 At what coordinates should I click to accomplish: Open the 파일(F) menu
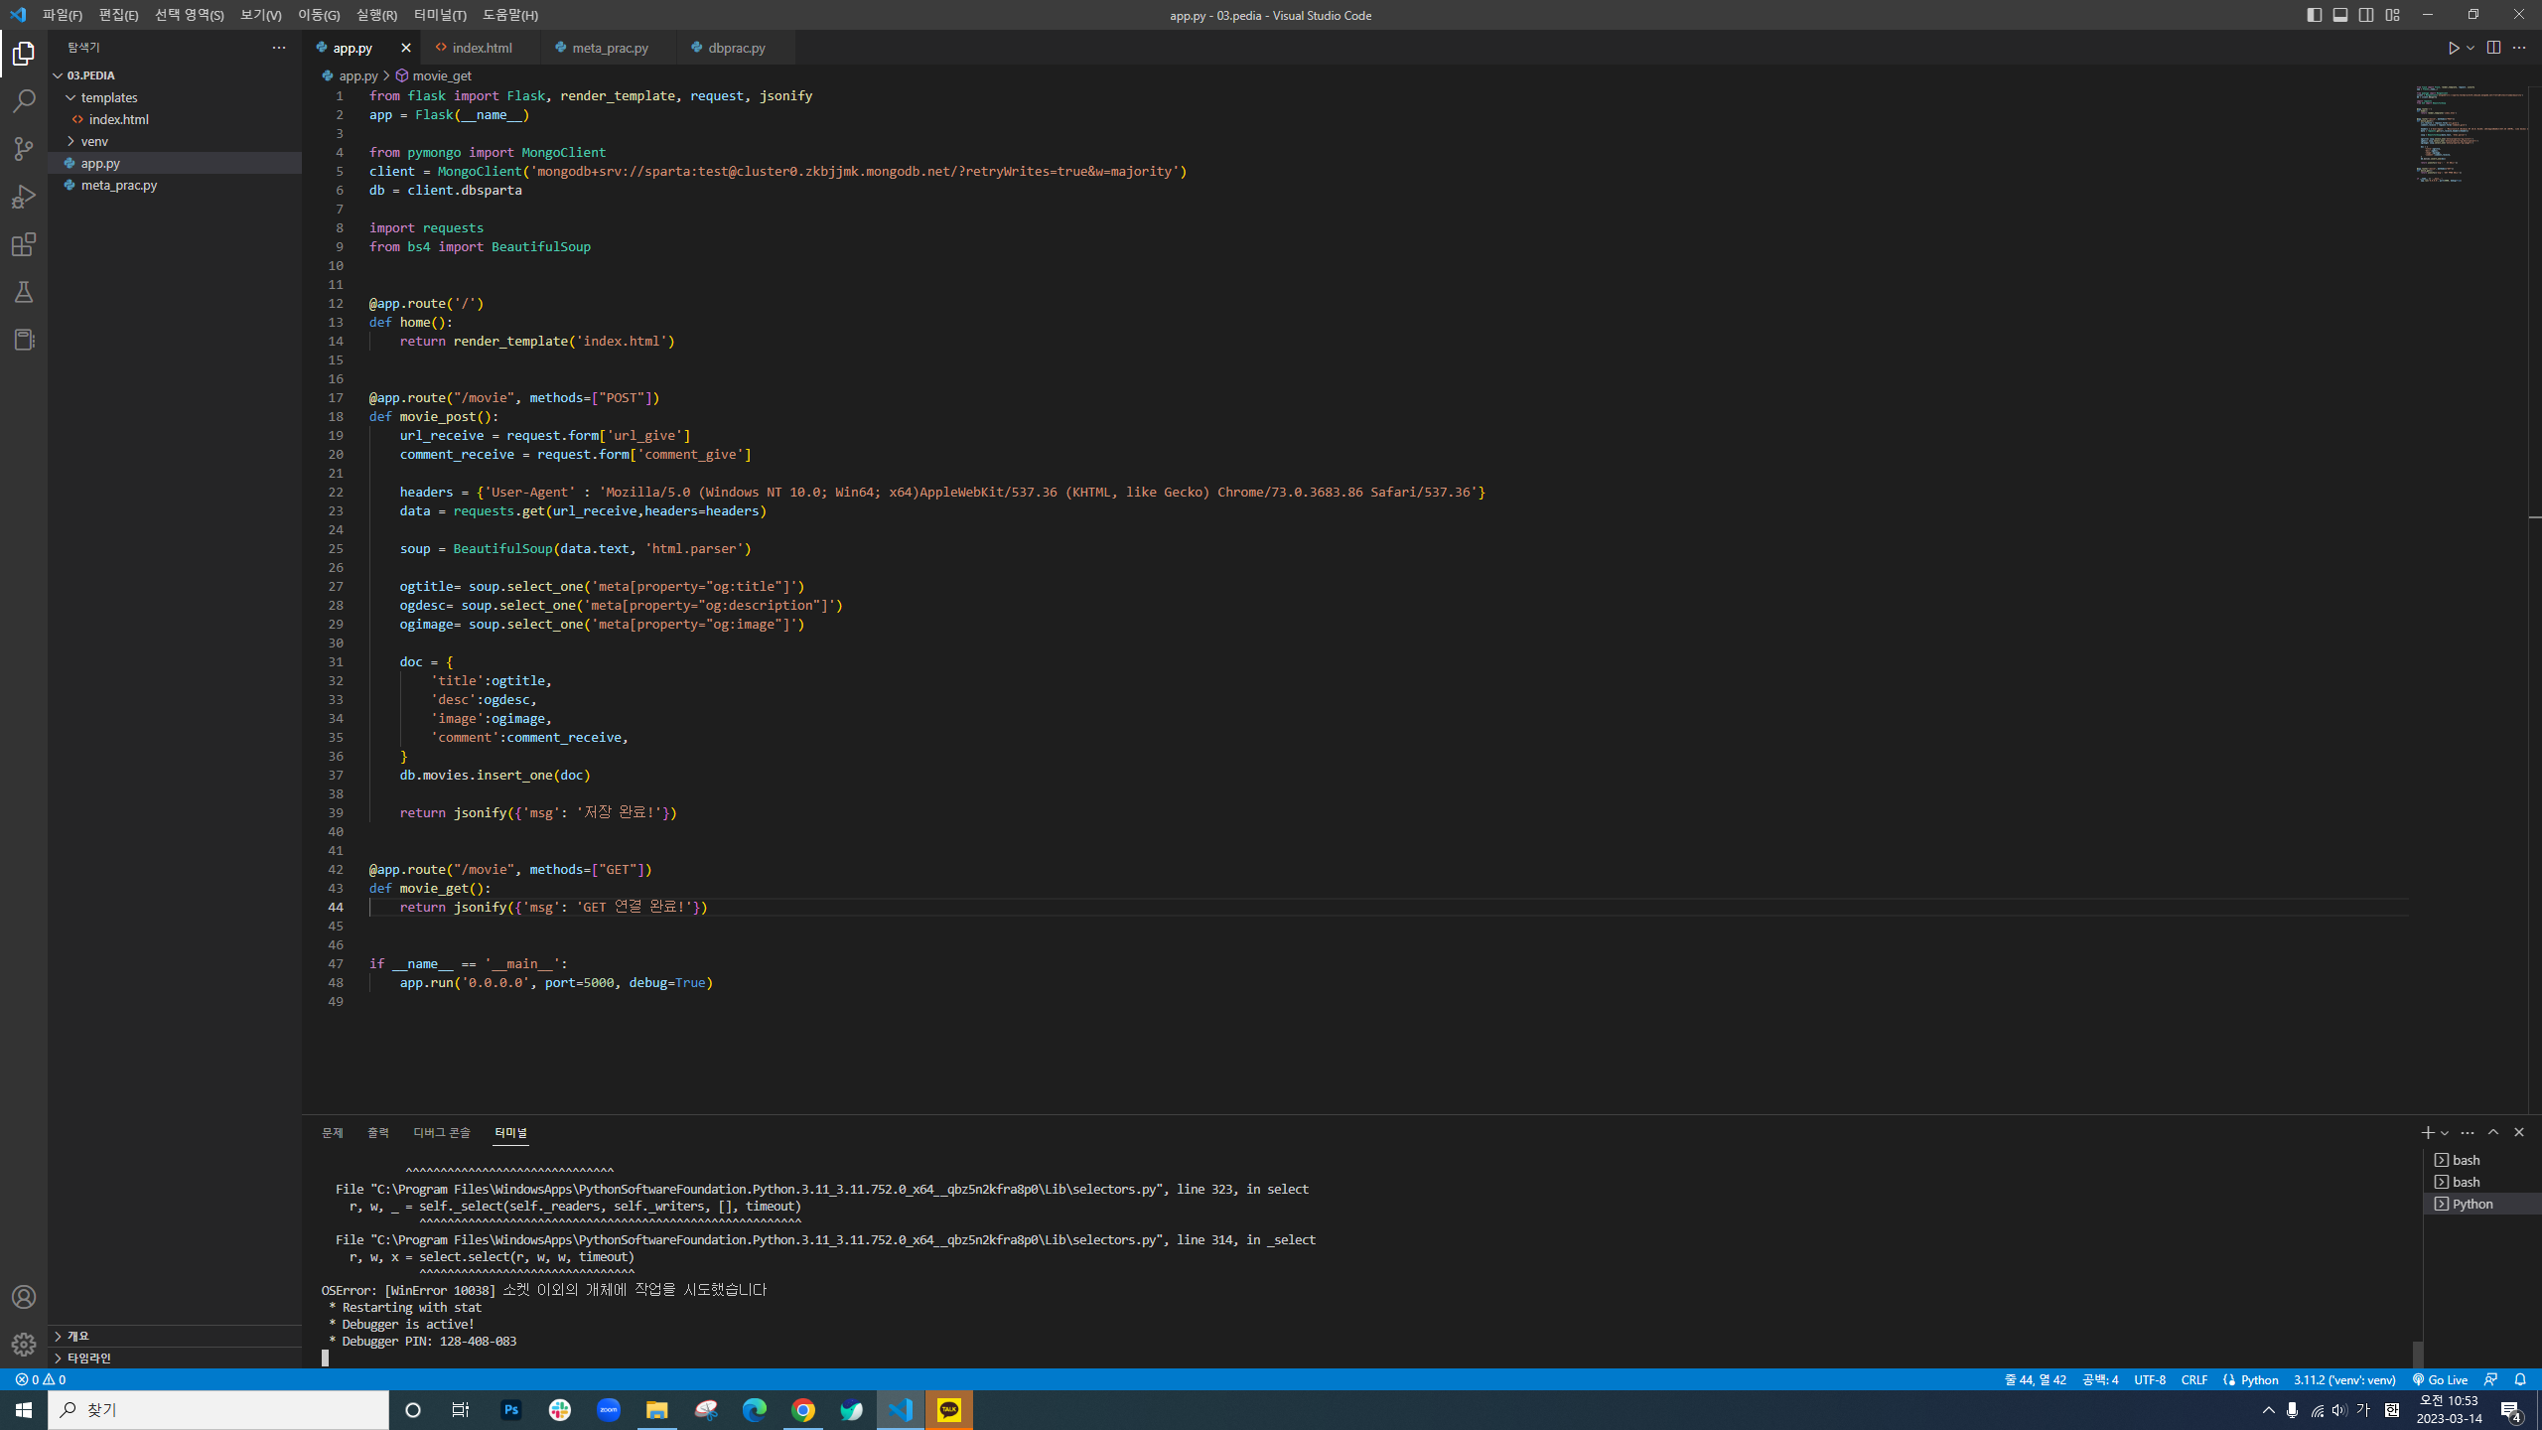click(x=63, y=15)
